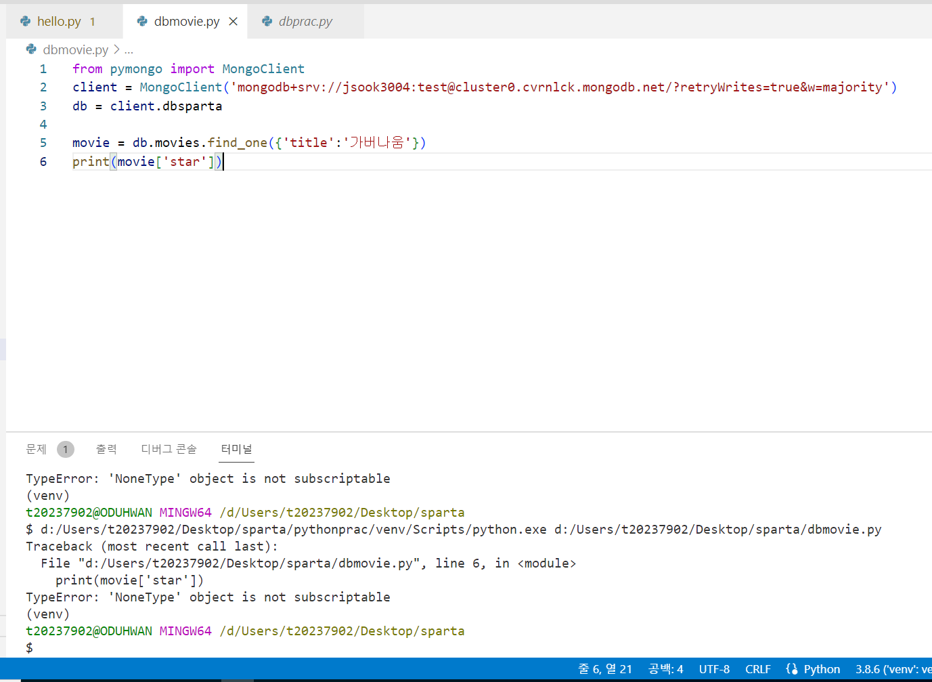Click 'print' keyword on line 6

click(91, 161)
